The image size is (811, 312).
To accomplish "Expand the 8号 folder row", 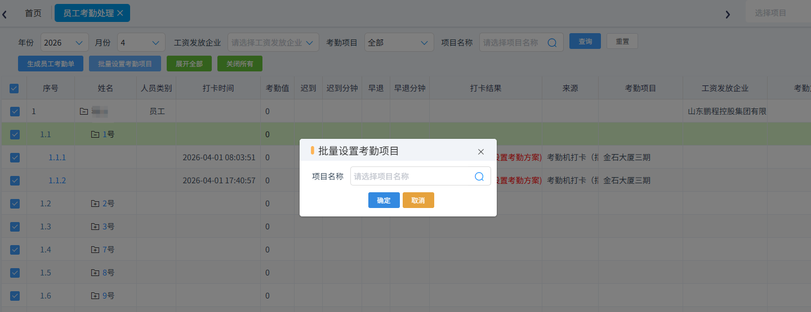I will 95,273.
